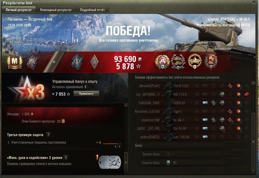
Task: Click the golden tank round medal
Action: click(x=195, y=61)
